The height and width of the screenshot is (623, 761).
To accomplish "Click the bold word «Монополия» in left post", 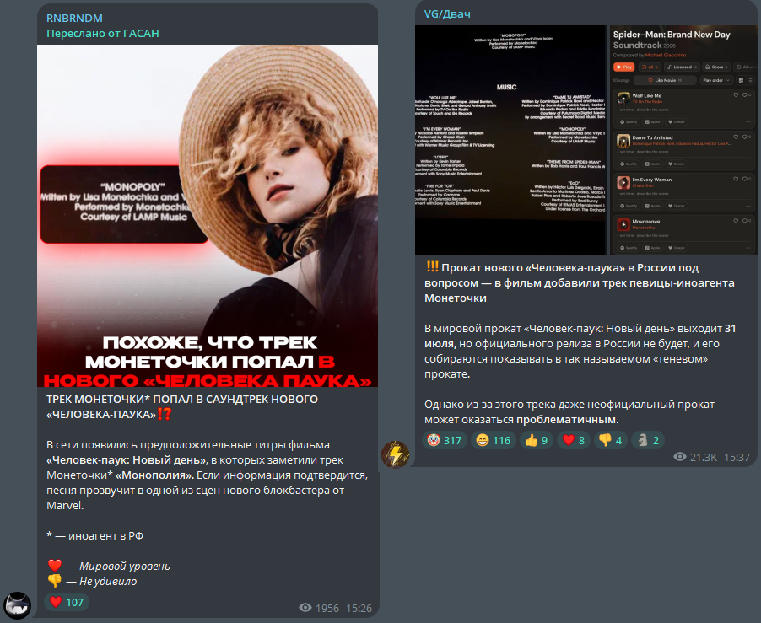I will (154, 475).
